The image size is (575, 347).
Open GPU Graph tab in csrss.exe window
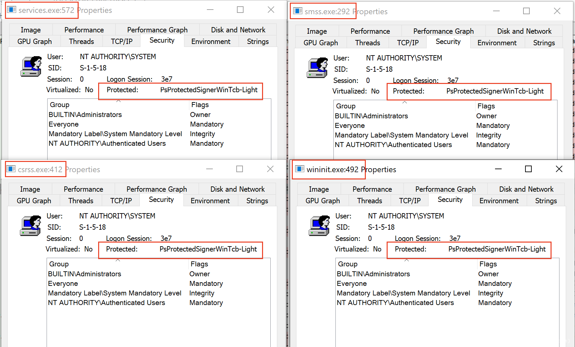[34, 201]
